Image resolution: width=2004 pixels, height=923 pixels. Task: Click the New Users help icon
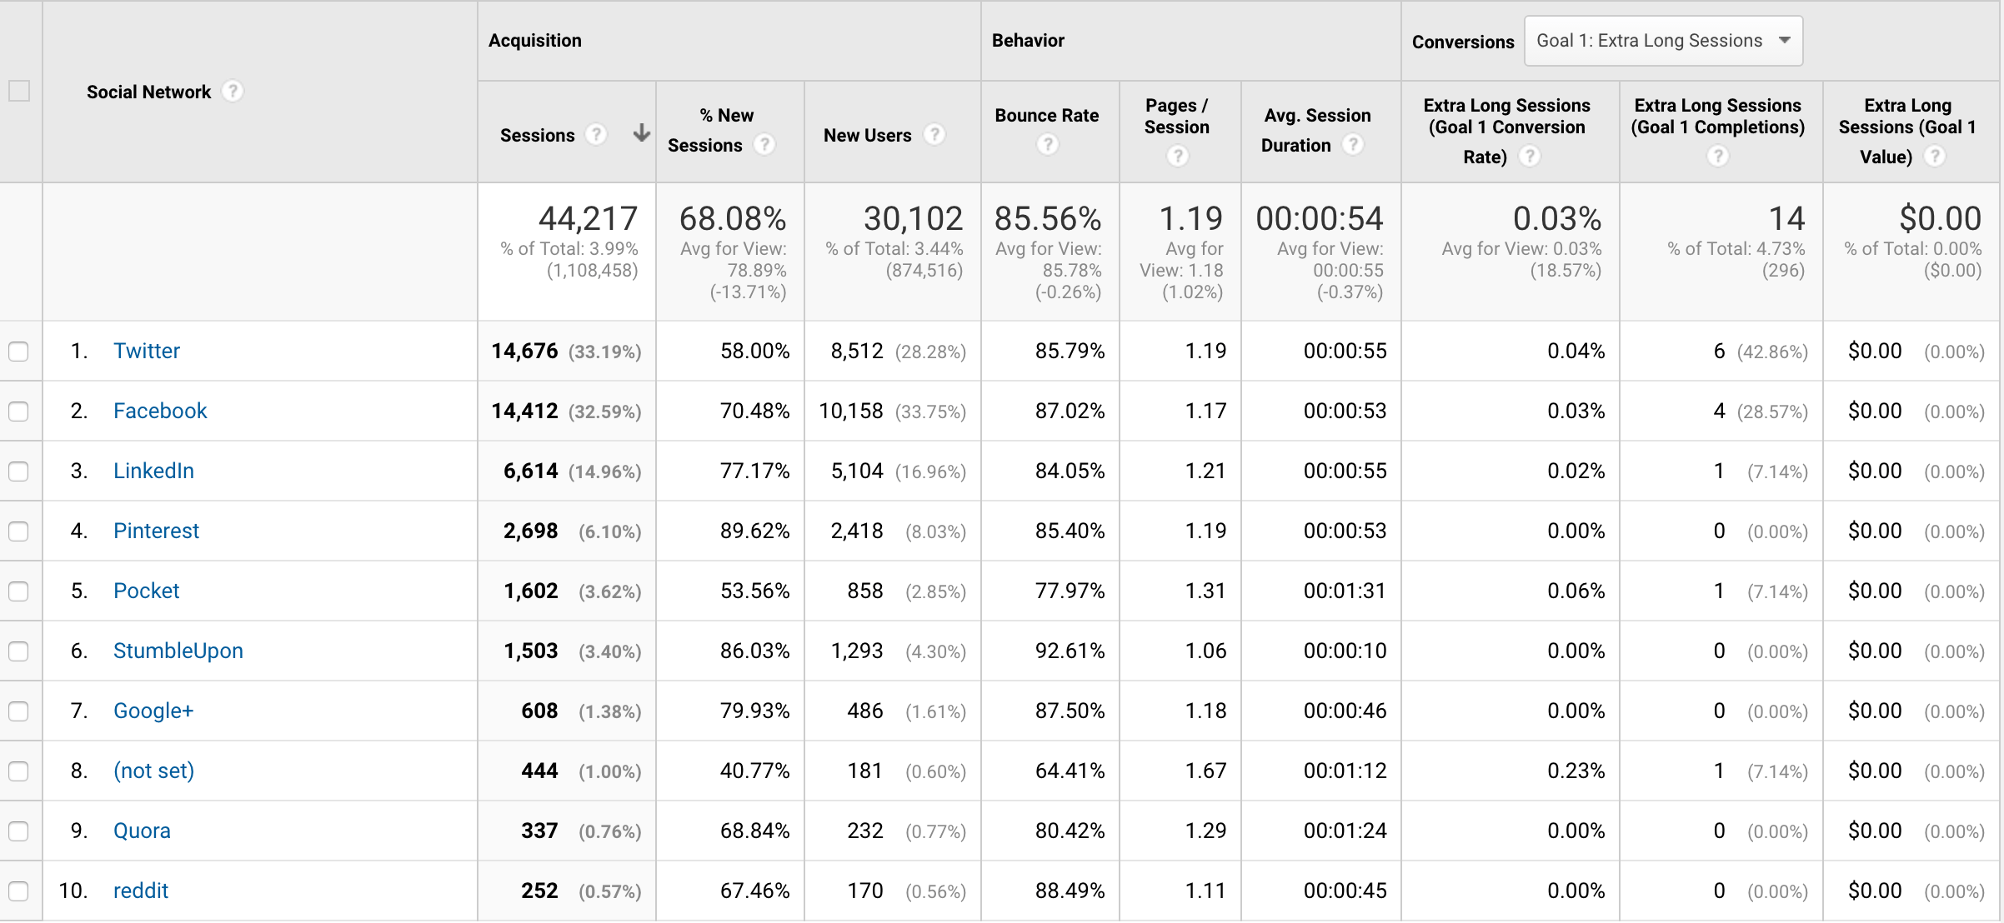click(x=935, y=134)
